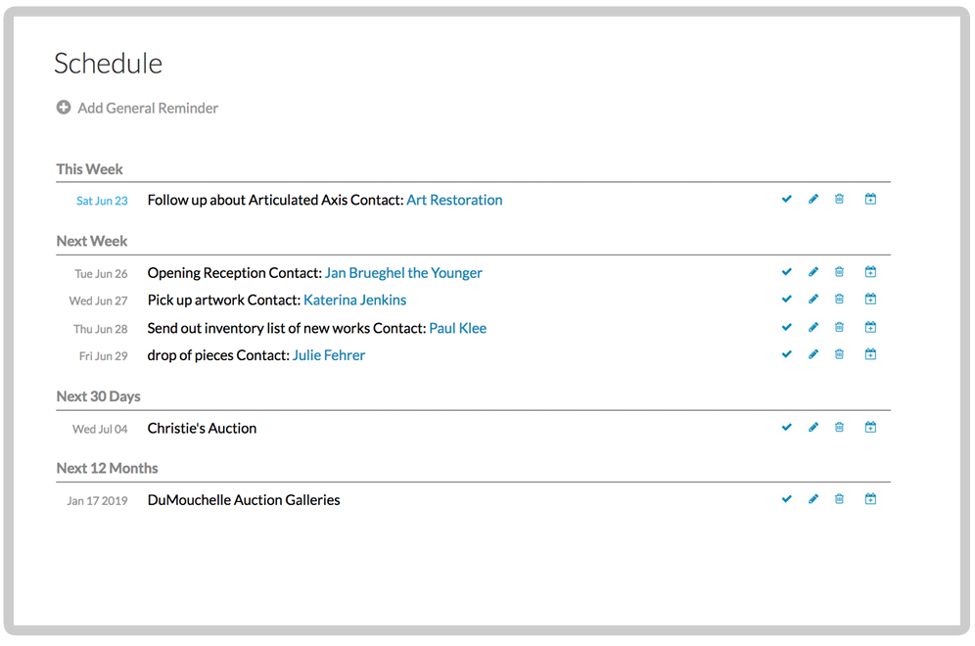View Katerina Jenkins contact
The height and width of the screenshot is (646, 975).
[x=354, y=300]
